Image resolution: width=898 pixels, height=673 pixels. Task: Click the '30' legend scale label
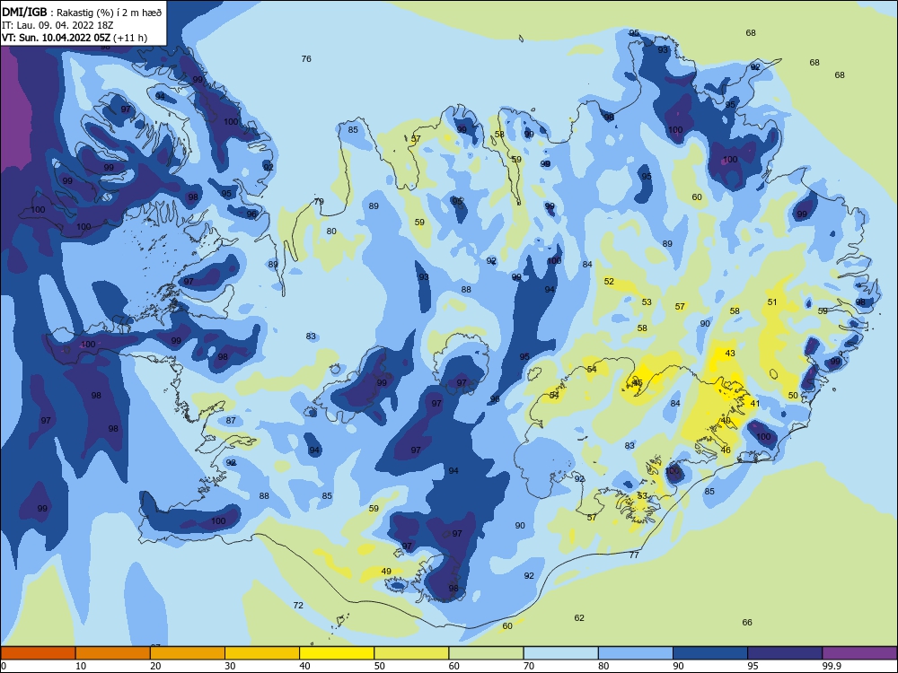click(x=230, y=666)
